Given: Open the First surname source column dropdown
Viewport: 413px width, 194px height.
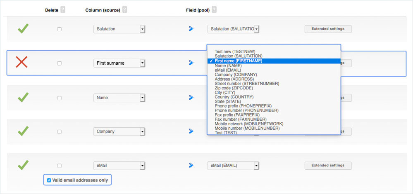Looking at the screenshot, I should pyautogui.click(x=119, y=63).
